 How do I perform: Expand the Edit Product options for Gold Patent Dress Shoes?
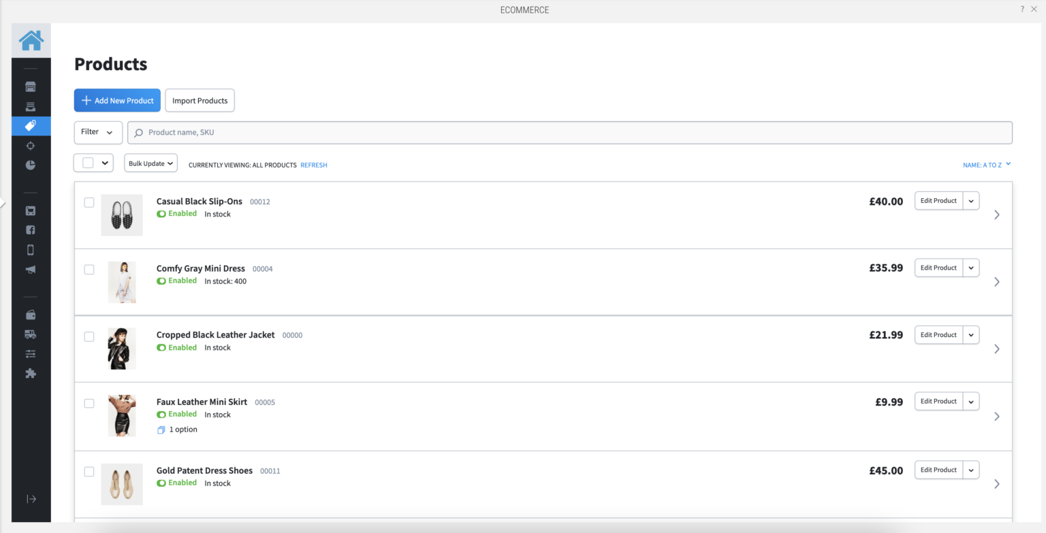[970, 470]
